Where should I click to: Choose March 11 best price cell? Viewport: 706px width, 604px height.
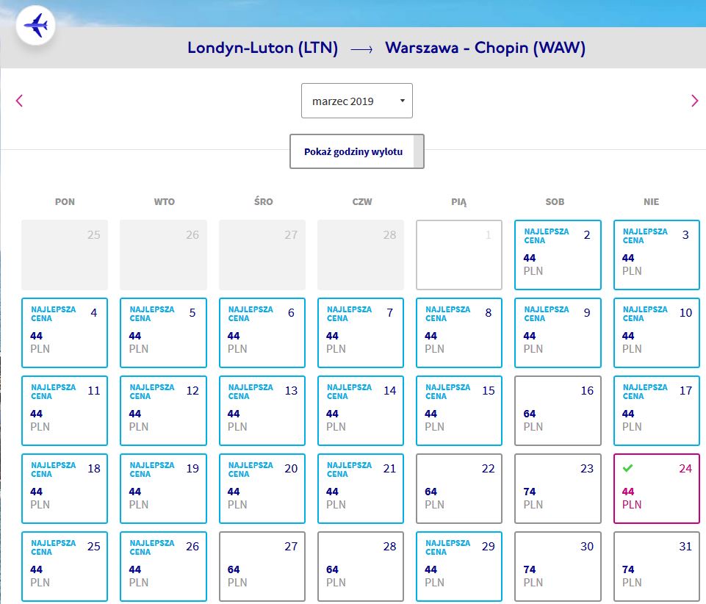pos(65,411)
